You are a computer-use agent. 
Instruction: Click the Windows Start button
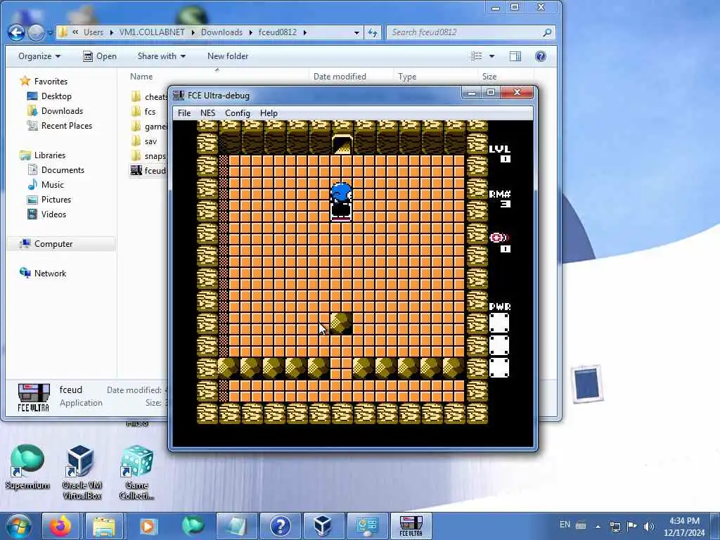pyautogui.click(x=18, y=526)
